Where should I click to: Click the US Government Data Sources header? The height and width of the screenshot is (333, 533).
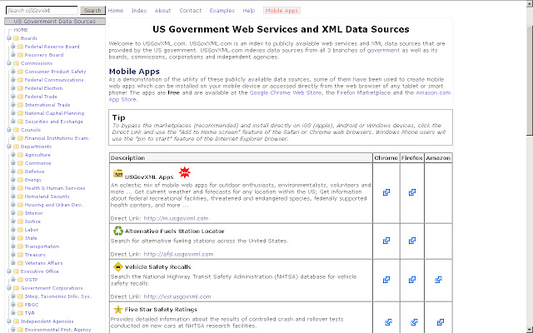55,22
